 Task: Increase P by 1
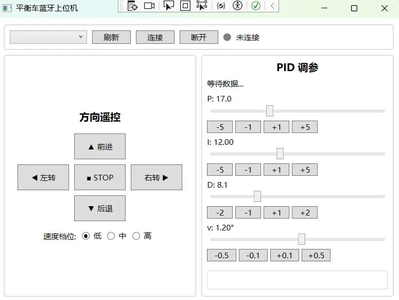click(x=276, y=127)
